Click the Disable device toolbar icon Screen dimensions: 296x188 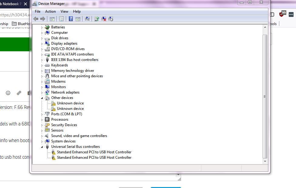(111, 19)
